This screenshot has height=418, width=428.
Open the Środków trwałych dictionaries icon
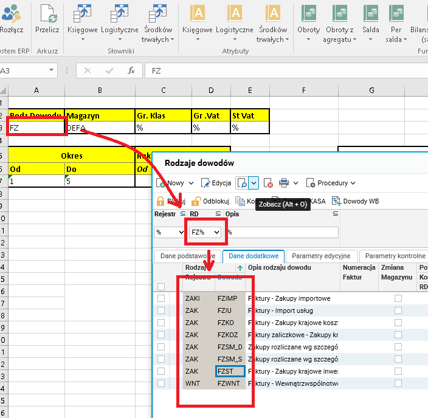pos(158,13)
